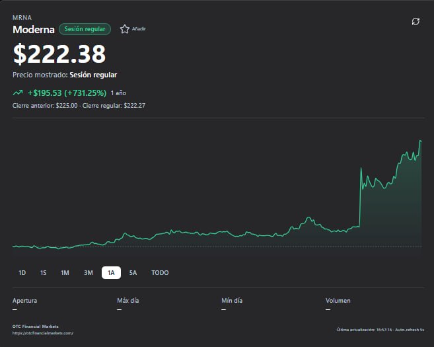Click the Cierre anterior $225.00 text
The image size is (434, 347).
(45, 106)
